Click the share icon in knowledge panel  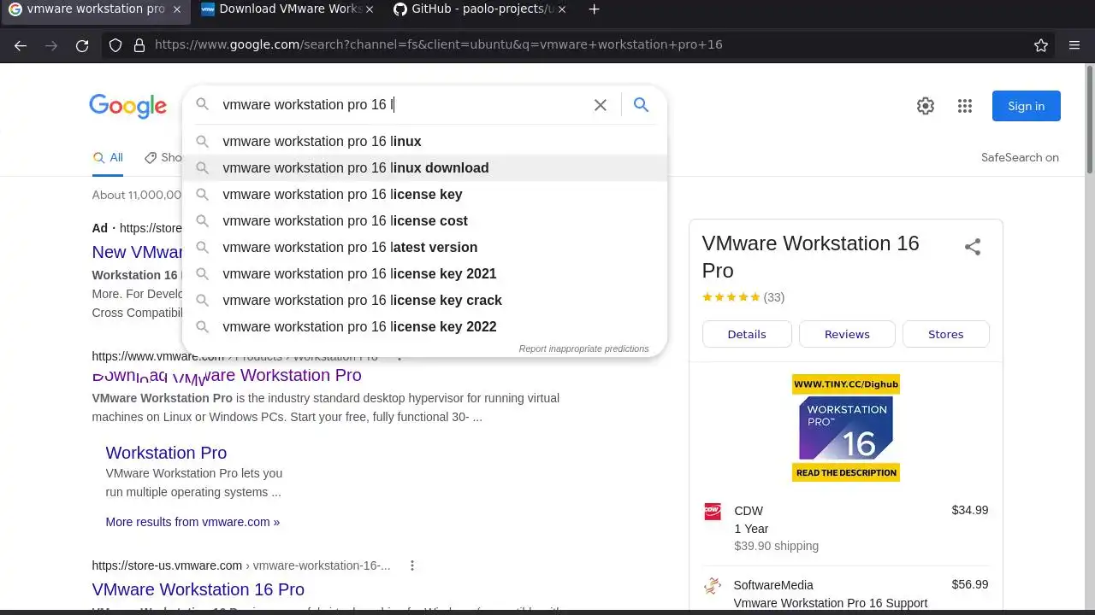click(973, 247)
